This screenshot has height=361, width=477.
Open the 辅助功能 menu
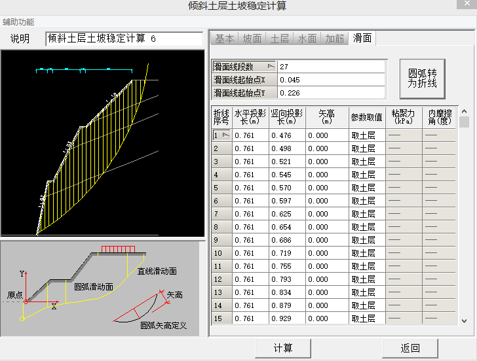pos(18,22)
